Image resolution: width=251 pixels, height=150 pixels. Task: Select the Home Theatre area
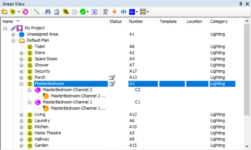pos(47,133)
